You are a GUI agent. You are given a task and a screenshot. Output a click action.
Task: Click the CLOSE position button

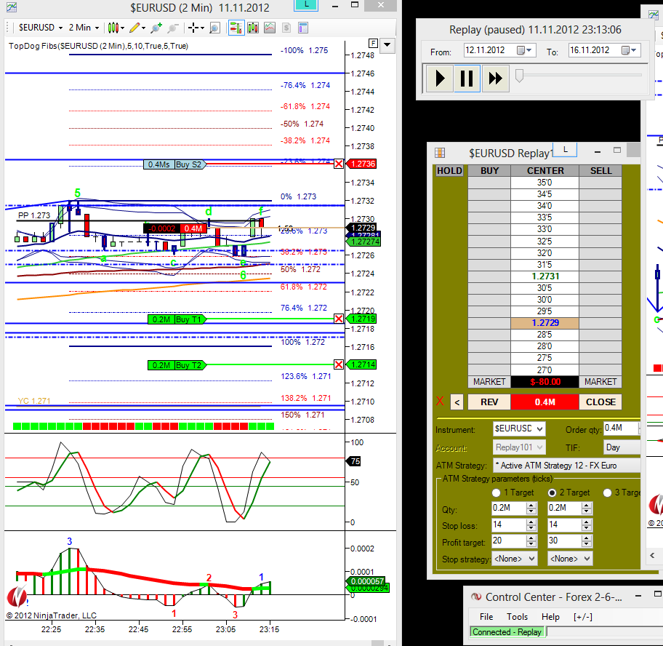point(600,402)
